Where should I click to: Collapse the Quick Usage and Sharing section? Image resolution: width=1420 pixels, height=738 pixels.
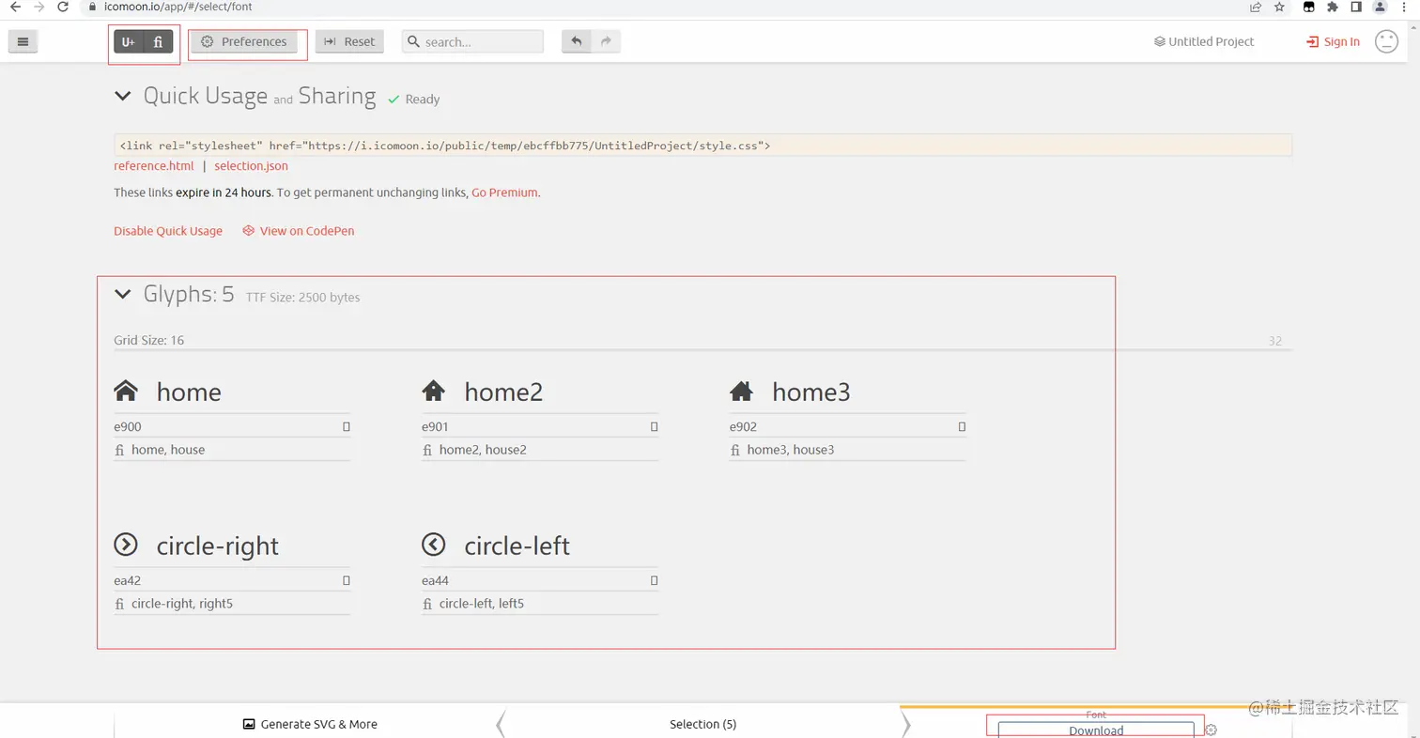(122, 96)
